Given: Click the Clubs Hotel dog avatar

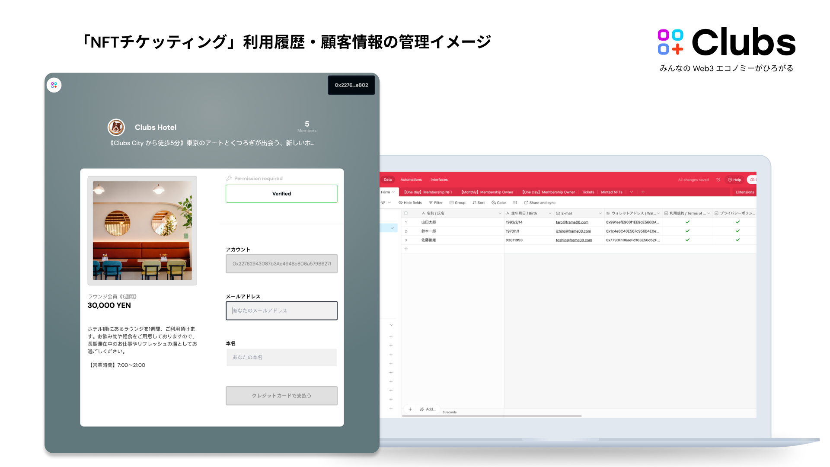Looking at the screenshot, I should coord(116,127).
